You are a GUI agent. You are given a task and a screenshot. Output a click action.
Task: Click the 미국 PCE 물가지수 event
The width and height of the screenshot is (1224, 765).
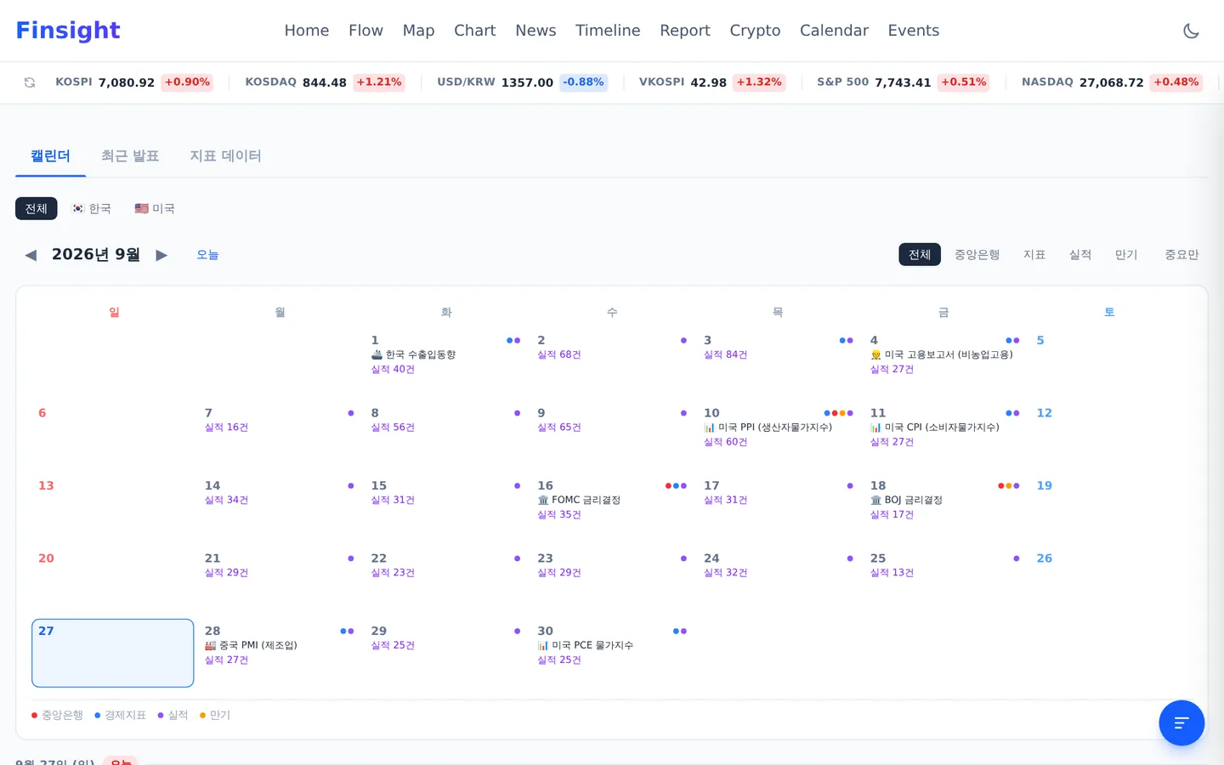(586, 646)
